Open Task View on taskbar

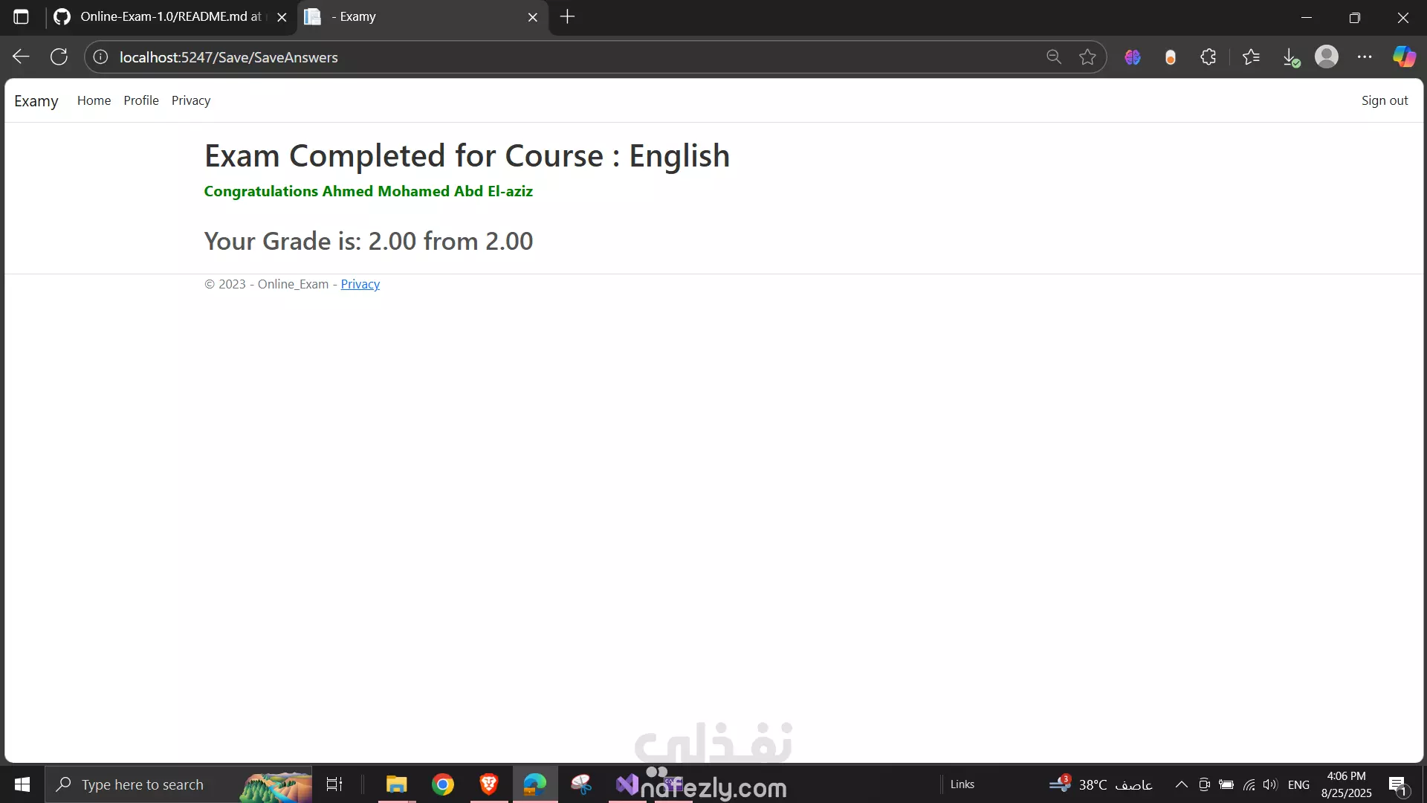pyautogui.click(x=334, y=784)
